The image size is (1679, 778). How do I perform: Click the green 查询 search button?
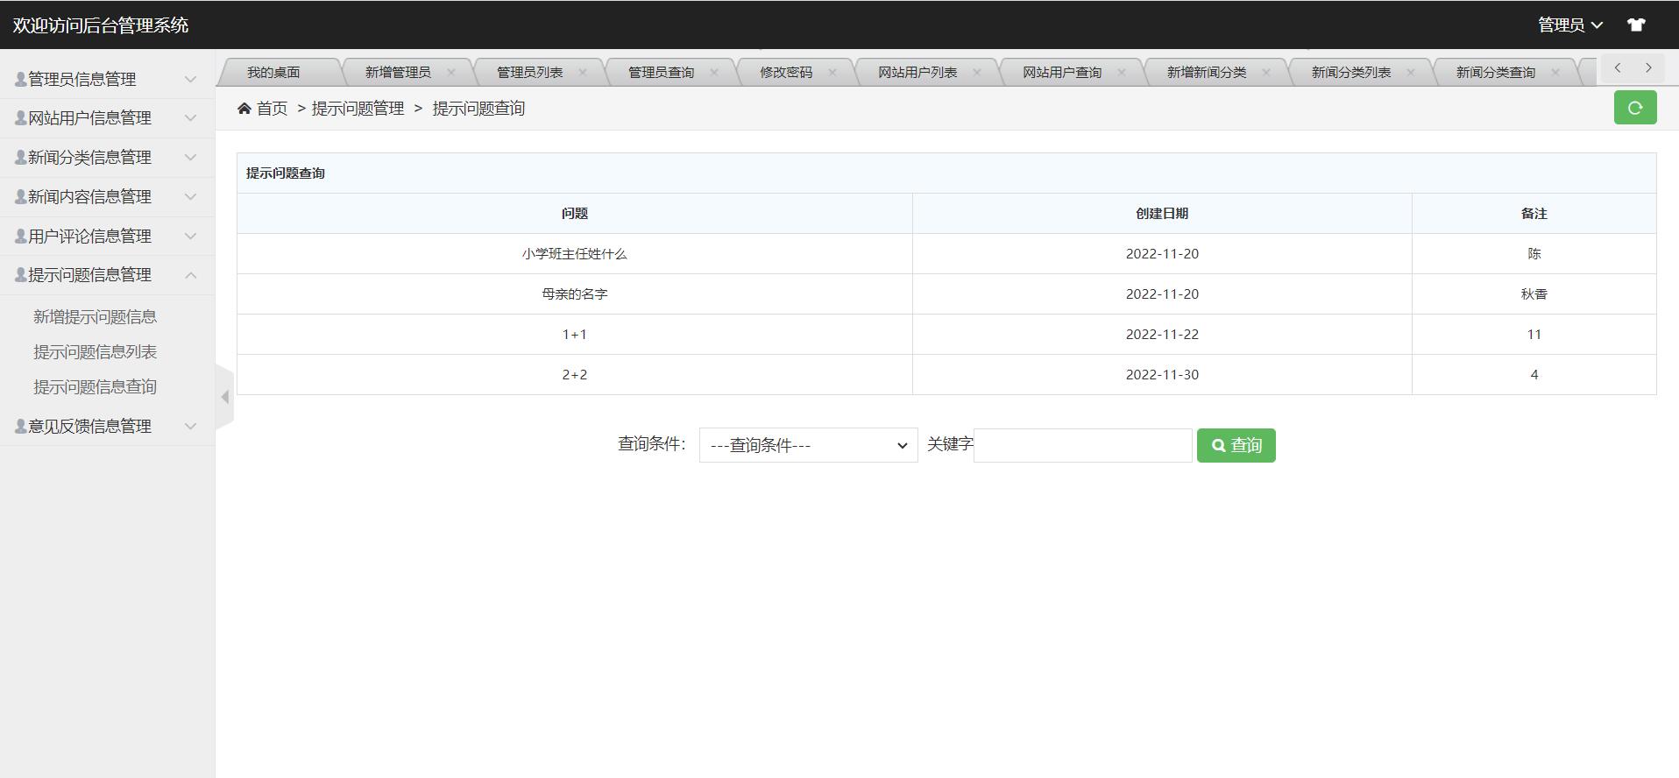point(1236,445)
